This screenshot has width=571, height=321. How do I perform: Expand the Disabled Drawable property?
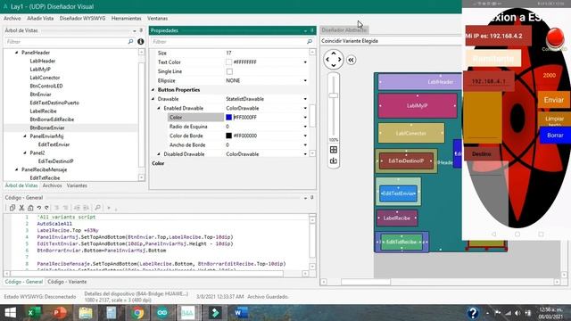(x=159, y=154)
